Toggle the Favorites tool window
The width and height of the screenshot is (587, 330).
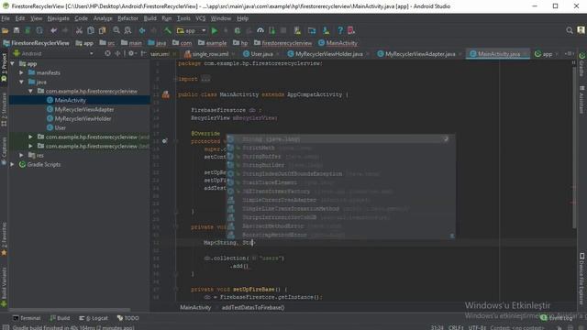coord(4,239)
